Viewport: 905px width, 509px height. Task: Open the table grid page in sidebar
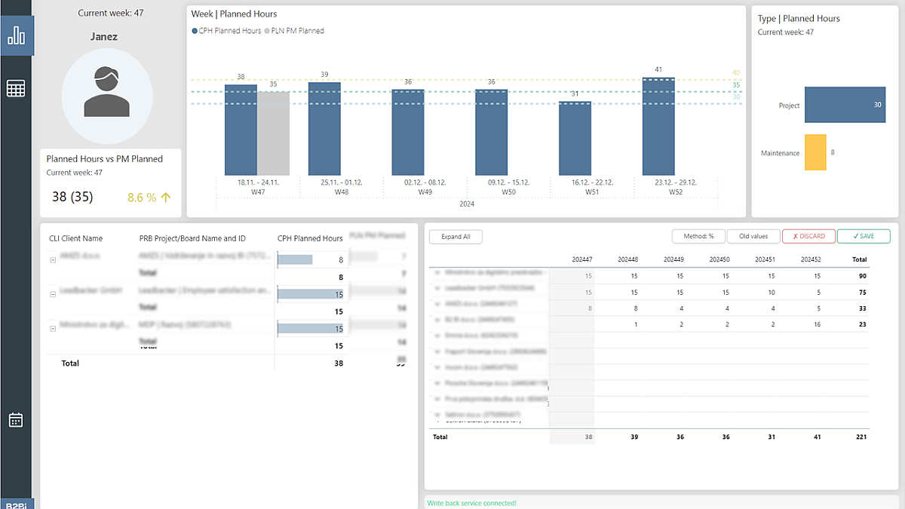(x=16, y=88)
